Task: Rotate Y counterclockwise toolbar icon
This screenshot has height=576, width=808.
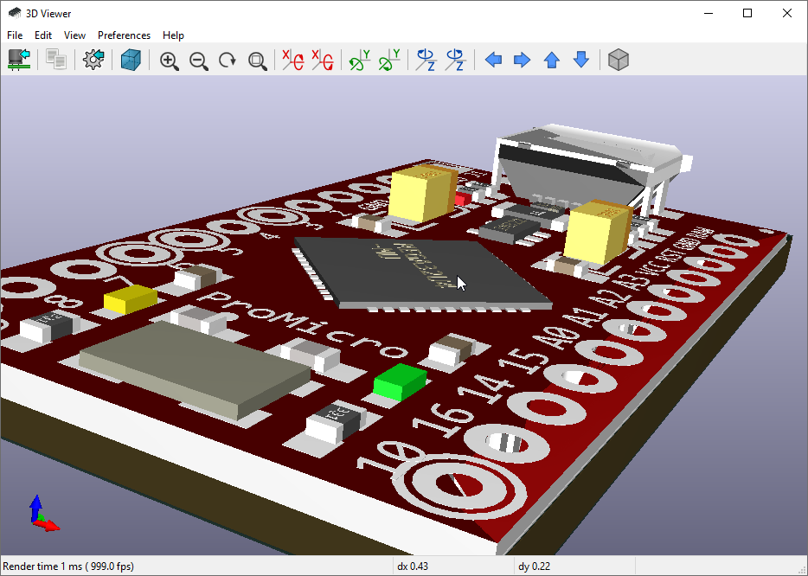Action: (389, 60)
